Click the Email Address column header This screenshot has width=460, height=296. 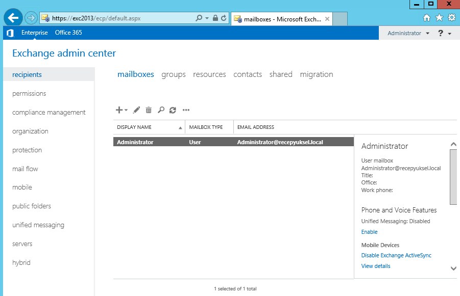[255, 127]
